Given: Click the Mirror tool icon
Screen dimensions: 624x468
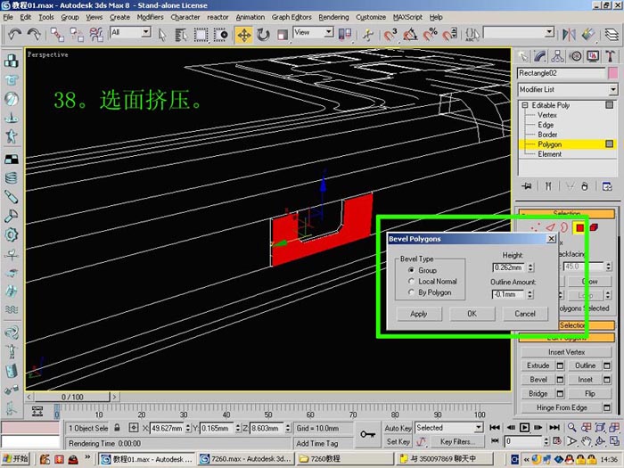Looking at the screenshot, I should pyautogui.click(x=569, y=35).
